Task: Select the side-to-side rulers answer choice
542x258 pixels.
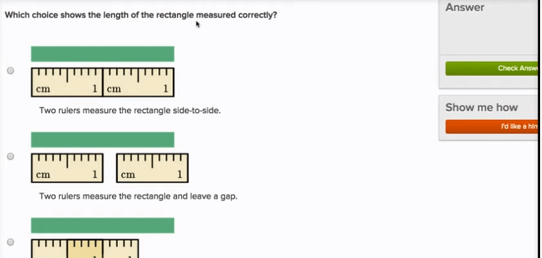Action: coord(10,71)
